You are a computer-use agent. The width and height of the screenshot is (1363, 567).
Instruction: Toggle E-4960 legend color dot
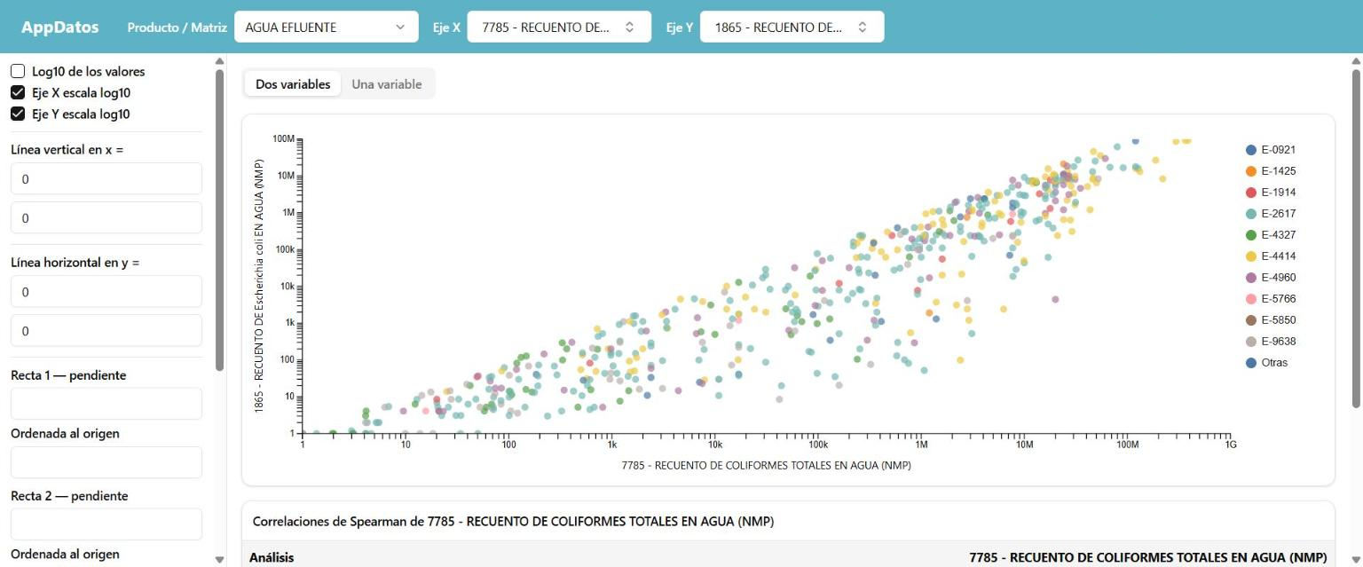(x=1251, y=278)
